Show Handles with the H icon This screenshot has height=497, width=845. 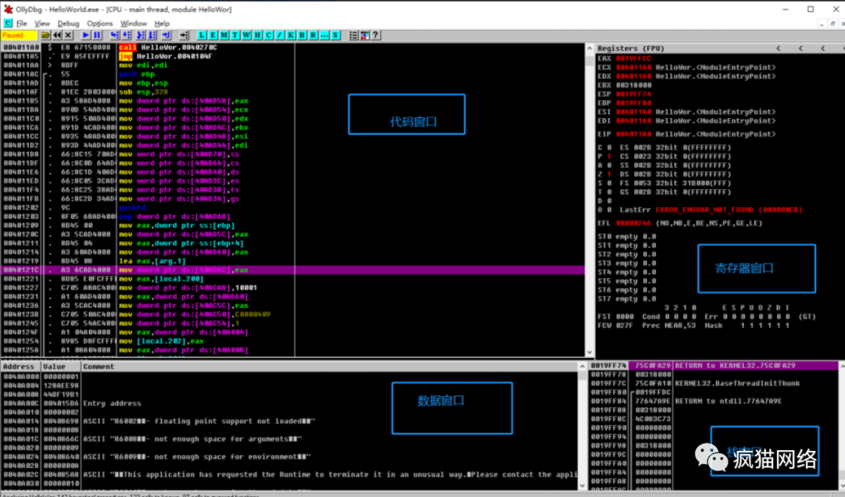[257, 35]
